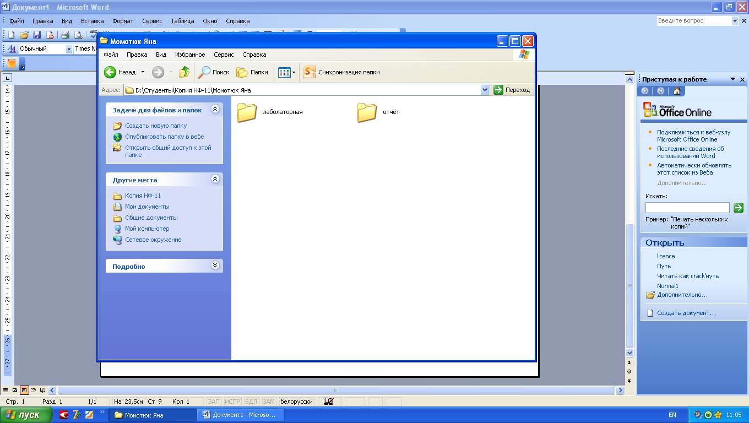The height and width of the screenshot is (423, 749).
Task: Go to Мои документы in Другие места
Action: 147,207
